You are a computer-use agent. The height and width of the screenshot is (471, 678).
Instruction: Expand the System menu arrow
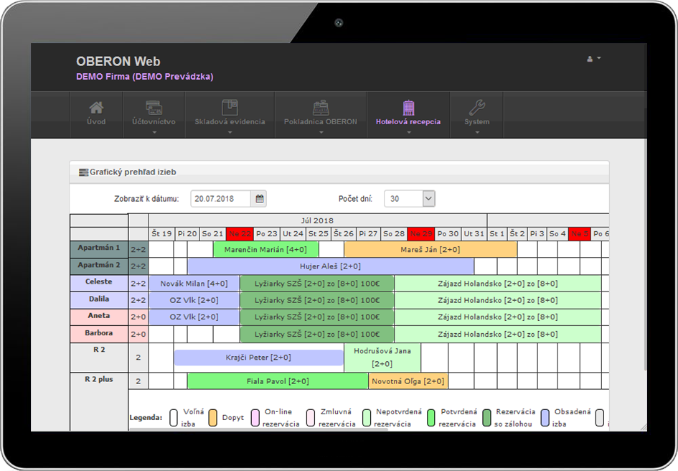coord(477,132)
